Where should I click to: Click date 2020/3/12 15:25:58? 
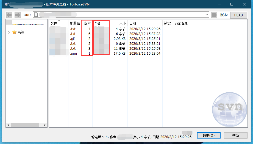click(145, 48)
